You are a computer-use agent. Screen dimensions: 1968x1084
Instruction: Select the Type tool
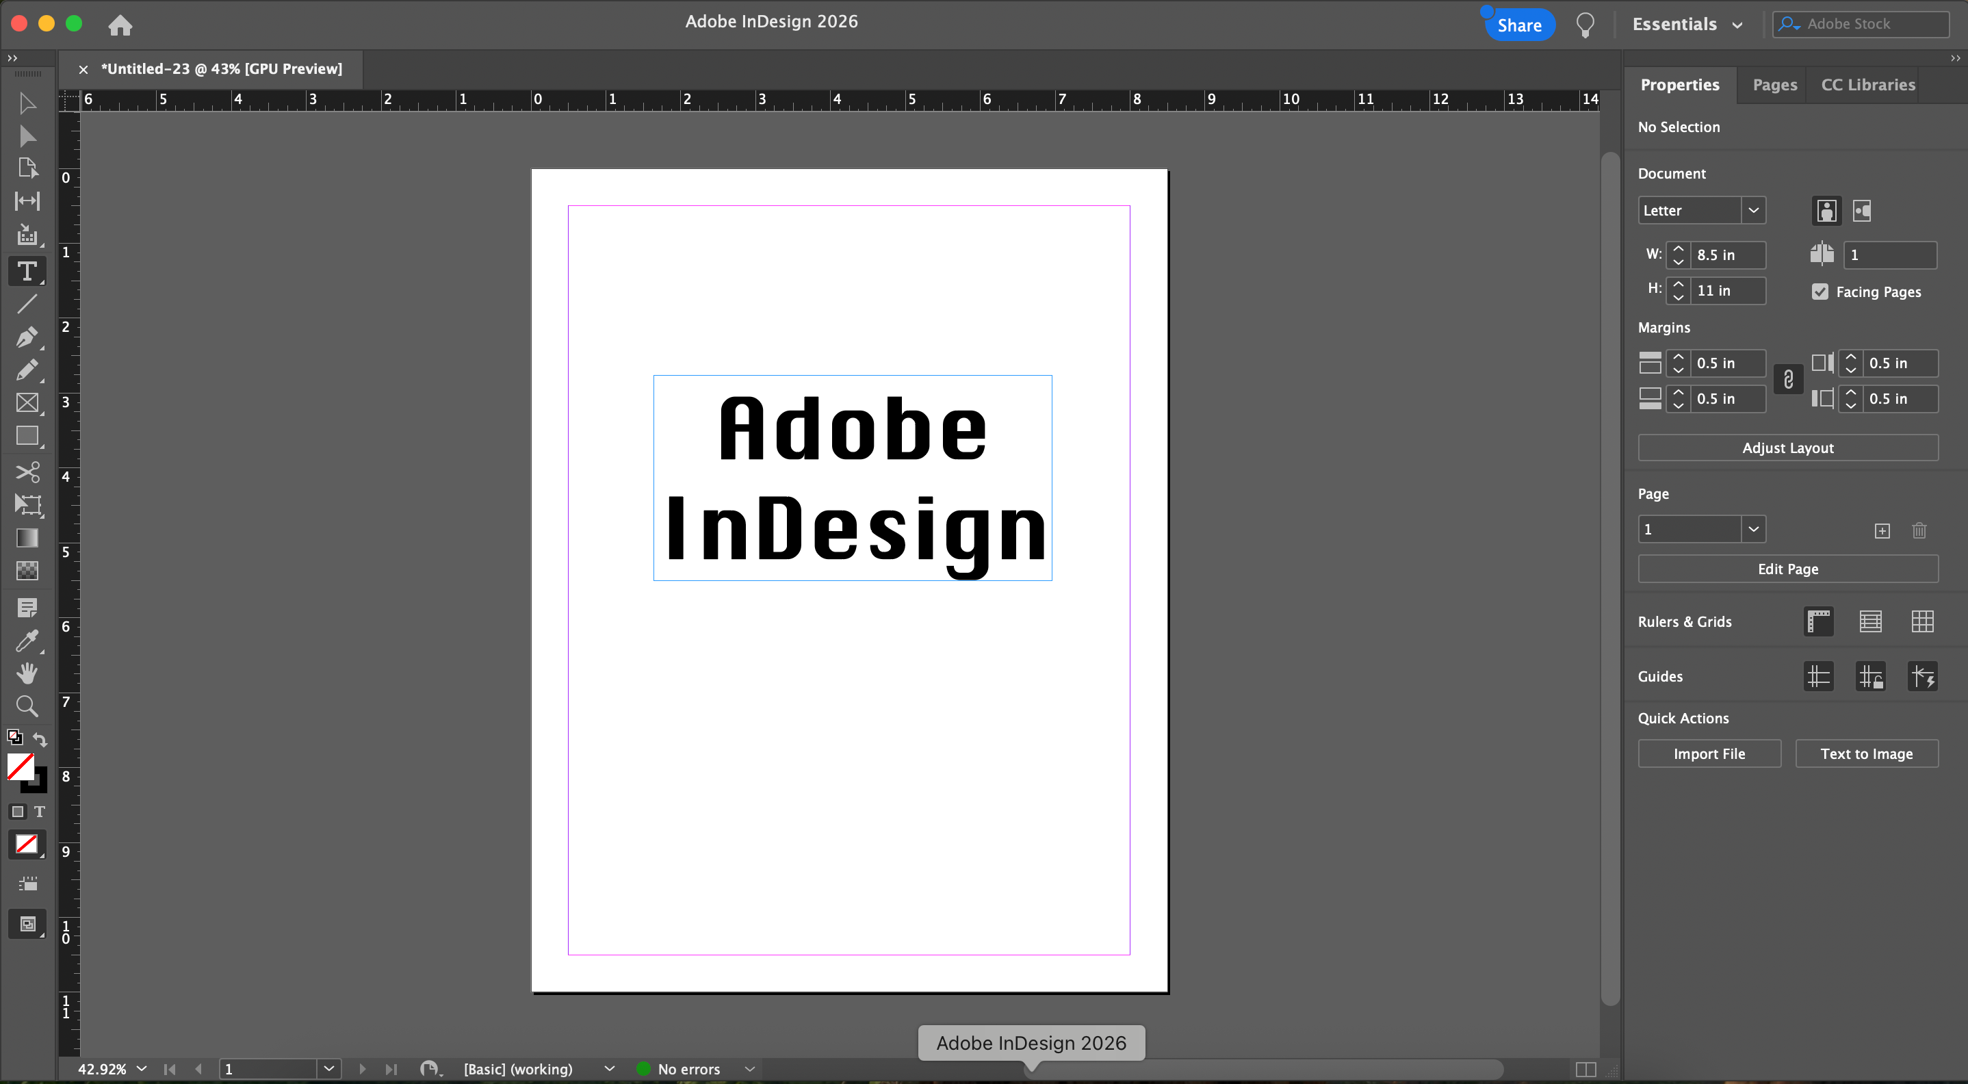point(27,271)
